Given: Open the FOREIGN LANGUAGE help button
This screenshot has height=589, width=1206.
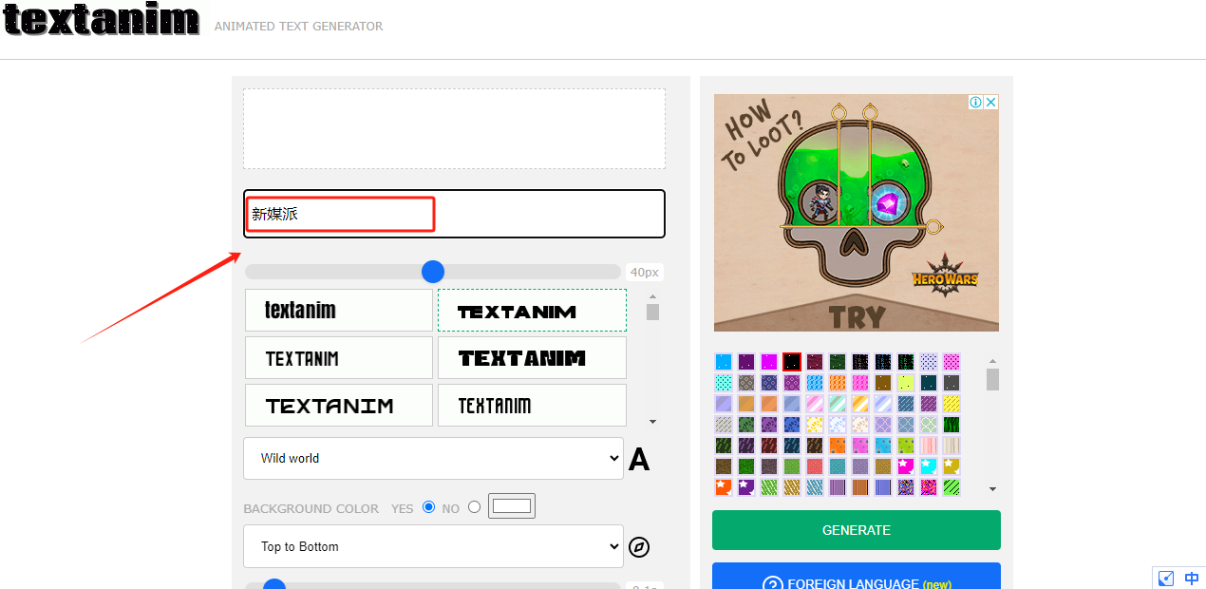Looking at the screenshot, I should (x=857, y=577).
